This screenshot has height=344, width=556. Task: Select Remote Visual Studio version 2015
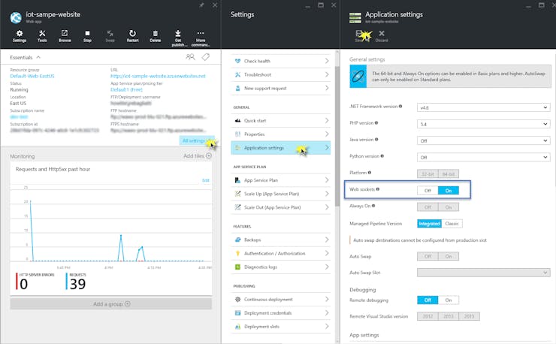[x=469, y=316]
